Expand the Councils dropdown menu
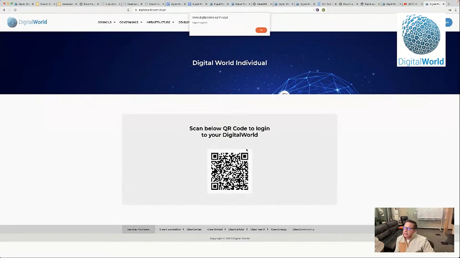Viewport: 460px width, 258px height. click(x=106, y=22)
